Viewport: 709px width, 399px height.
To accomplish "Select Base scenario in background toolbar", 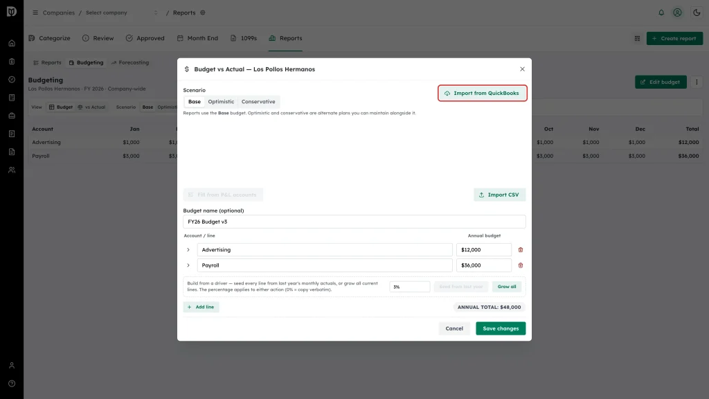I will point(147,107).
